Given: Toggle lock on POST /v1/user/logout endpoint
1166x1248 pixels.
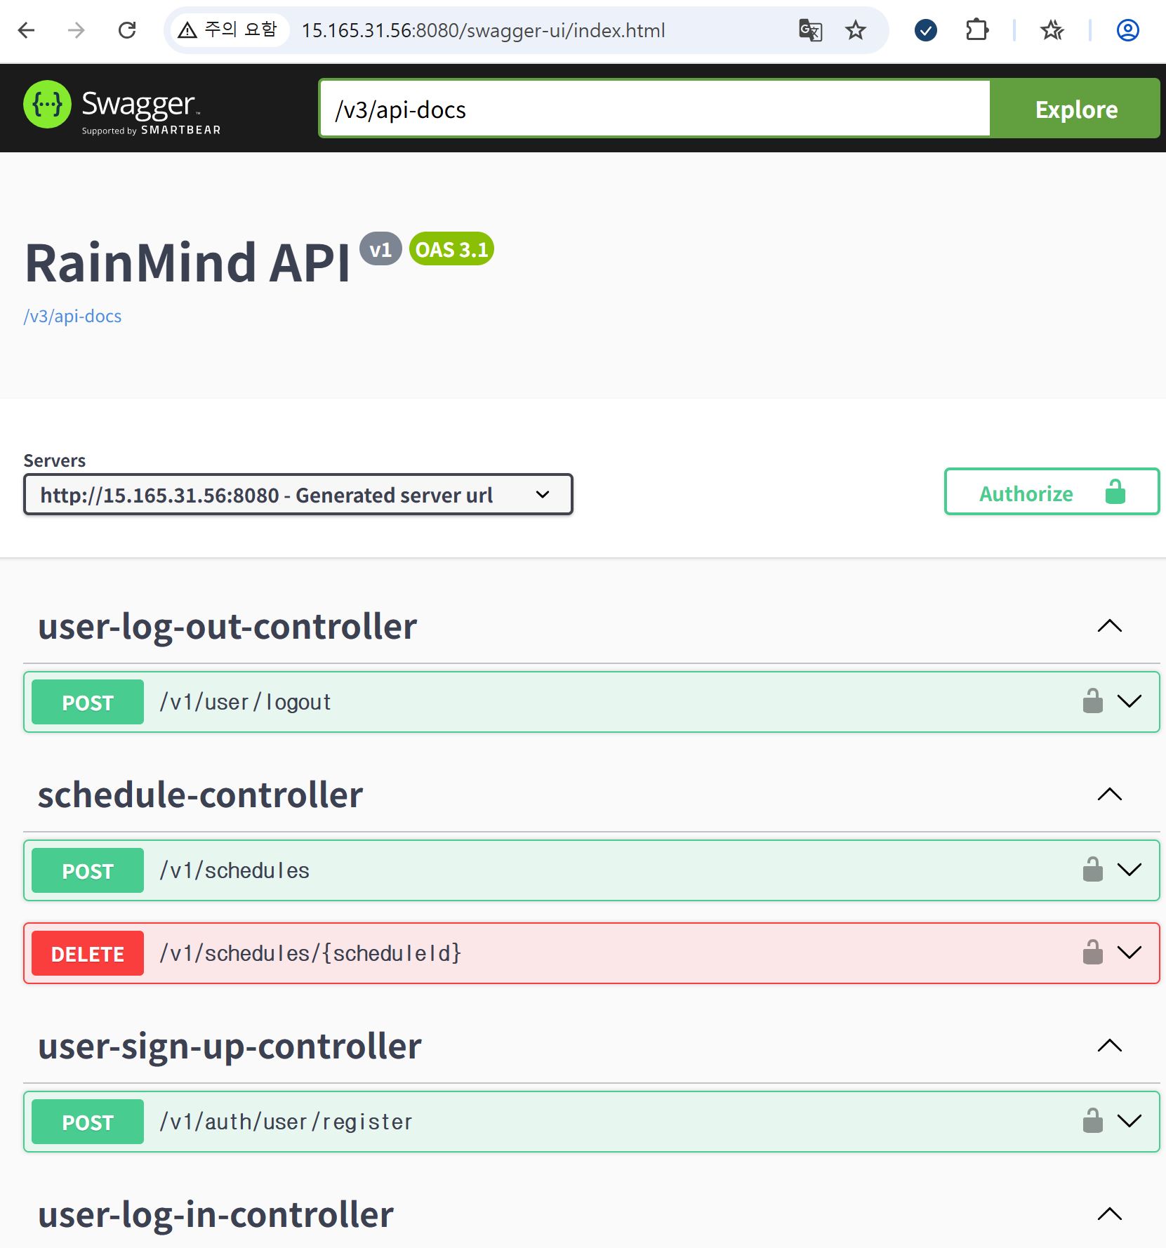Looking at the screenshot, I should point(1092,701).
